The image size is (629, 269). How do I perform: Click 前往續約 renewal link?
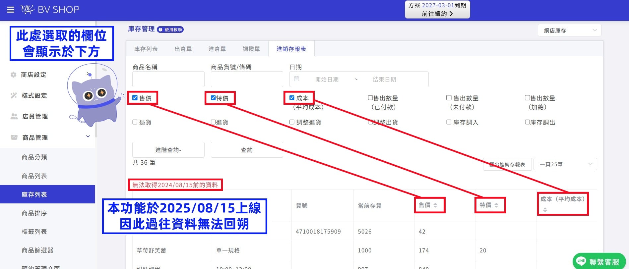pyautogui.click(x=437, y=14)
